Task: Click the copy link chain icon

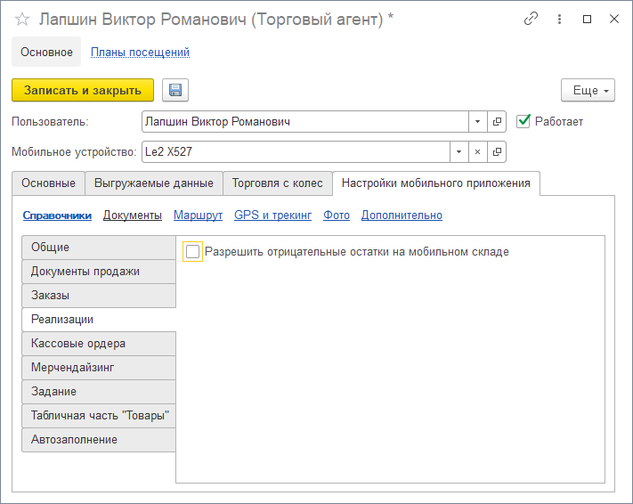Action: coord(532,19)
